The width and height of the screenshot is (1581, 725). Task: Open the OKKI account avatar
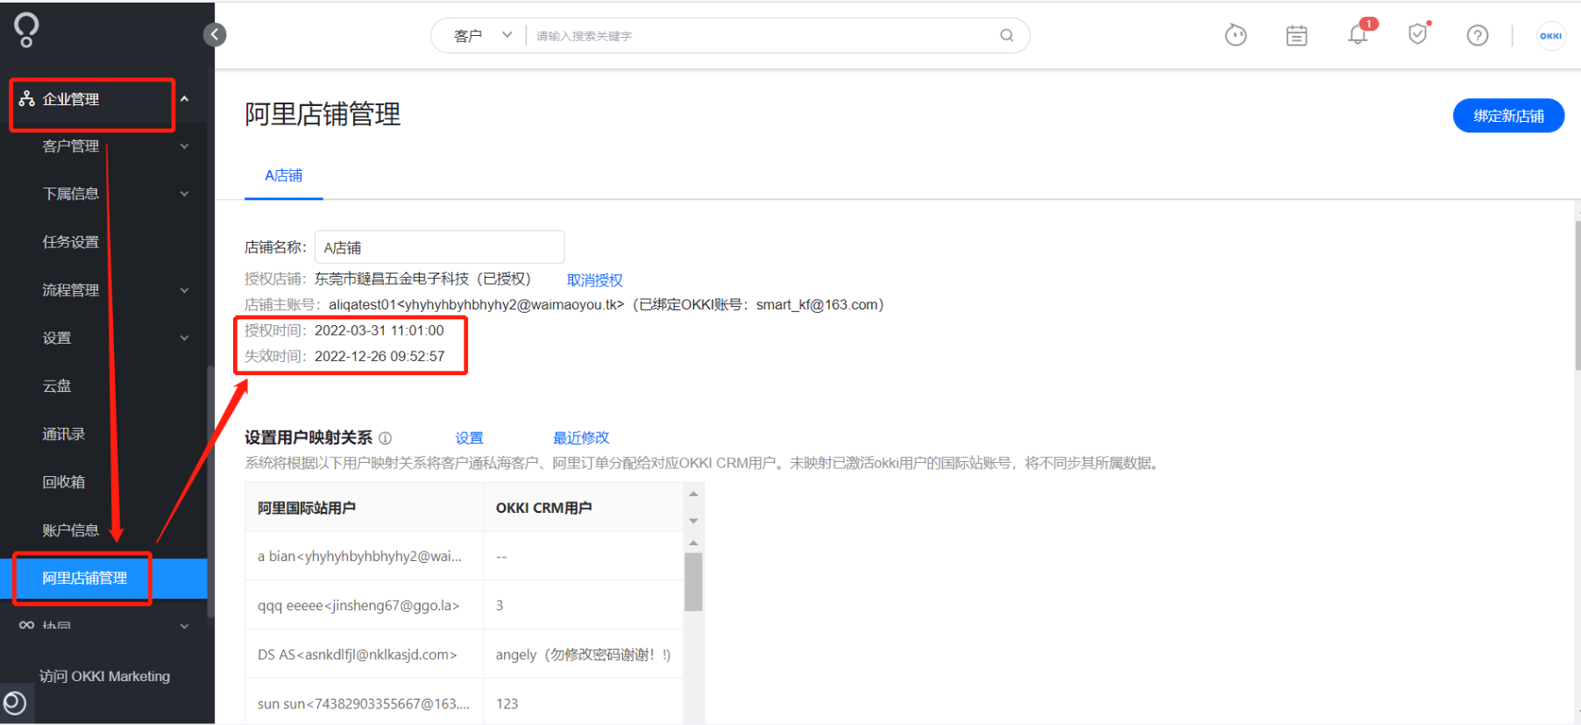click(x=1551, y=36)
